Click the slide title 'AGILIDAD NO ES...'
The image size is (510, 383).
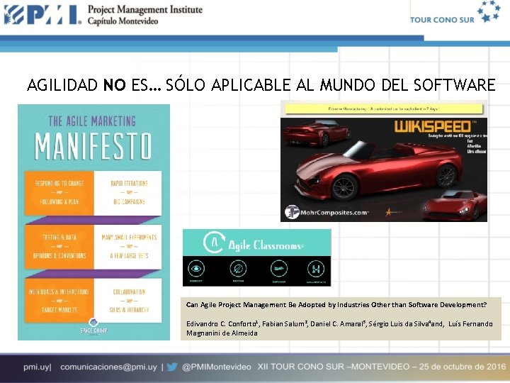tap(261, 85)
